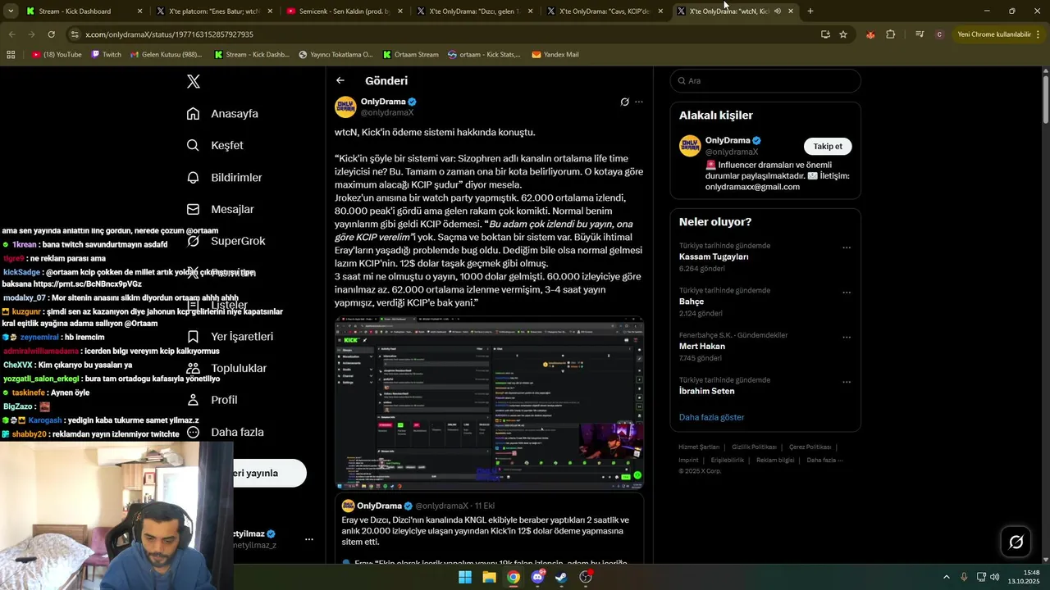Viewport: 1050px width, 590px height.
Task: Open OnlyDrama profile in Alakalı kişiler
Action: click(x=728, y=140)
